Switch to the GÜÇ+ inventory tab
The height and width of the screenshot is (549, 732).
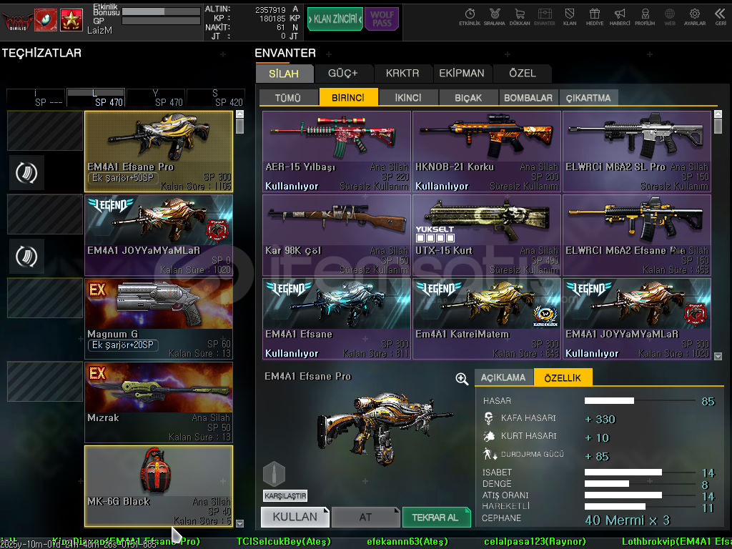pos(342,74)
